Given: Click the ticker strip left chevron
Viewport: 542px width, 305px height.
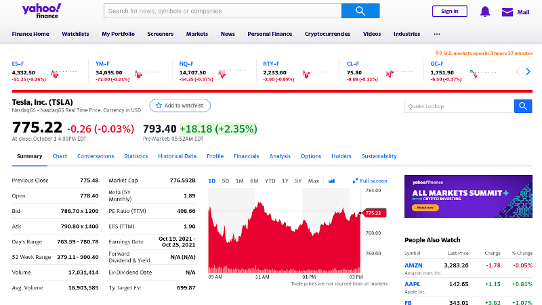Looking at the screenshot, I should coord(518,72).
